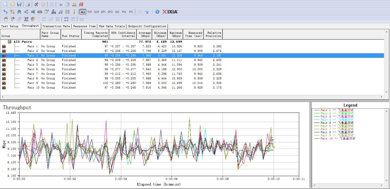
Task: Toggle the SCR filter
Action: pos(97,12)
